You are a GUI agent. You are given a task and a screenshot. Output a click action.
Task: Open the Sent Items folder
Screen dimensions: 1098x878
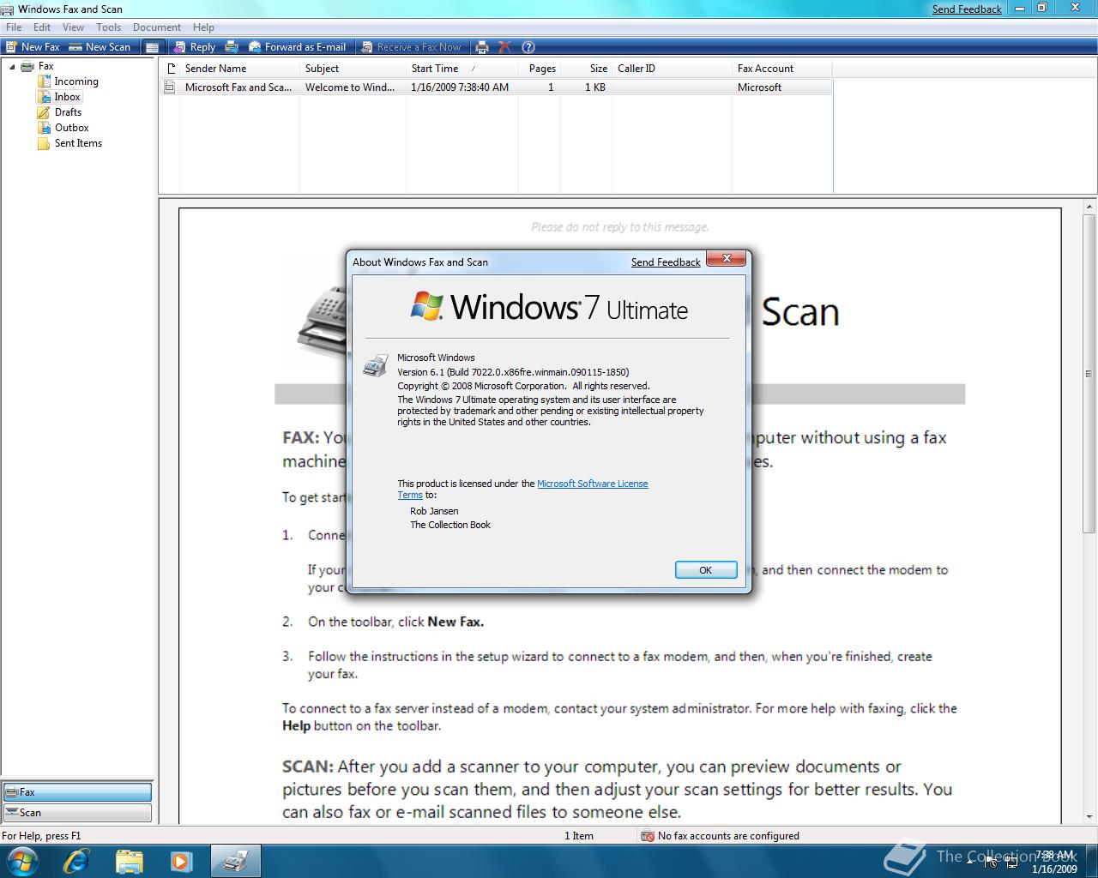click(78, 143)
